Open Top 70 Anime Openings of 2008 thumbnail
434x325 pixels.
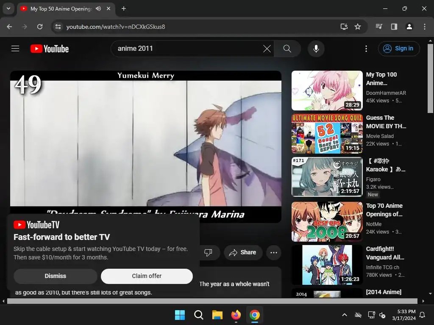(327, 221)
